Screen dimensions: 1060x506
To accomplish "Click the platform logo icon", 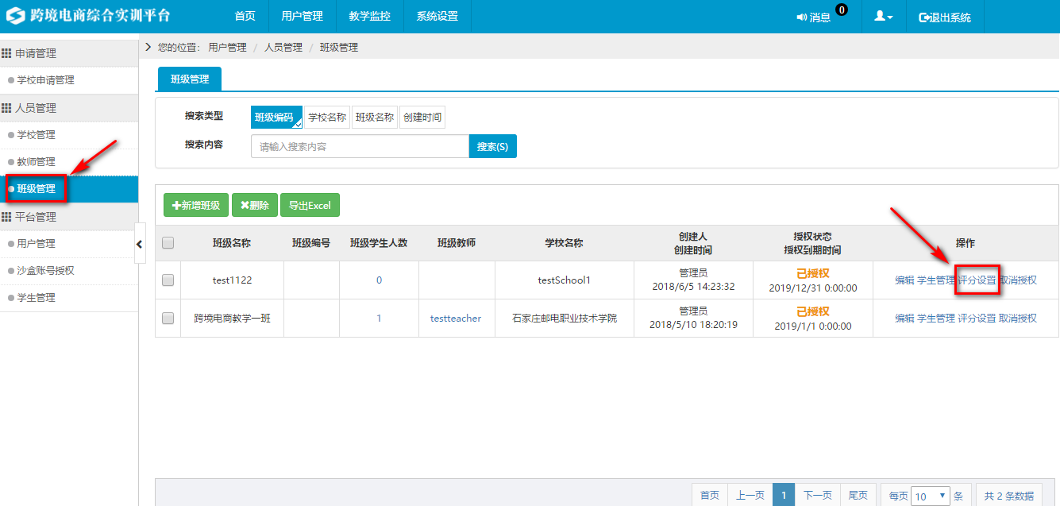I will tap(16, 16).
